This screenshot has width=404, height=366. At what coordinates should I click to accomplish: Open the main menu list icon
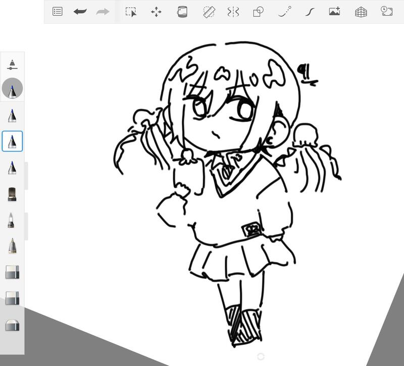(x=57, y=12)
